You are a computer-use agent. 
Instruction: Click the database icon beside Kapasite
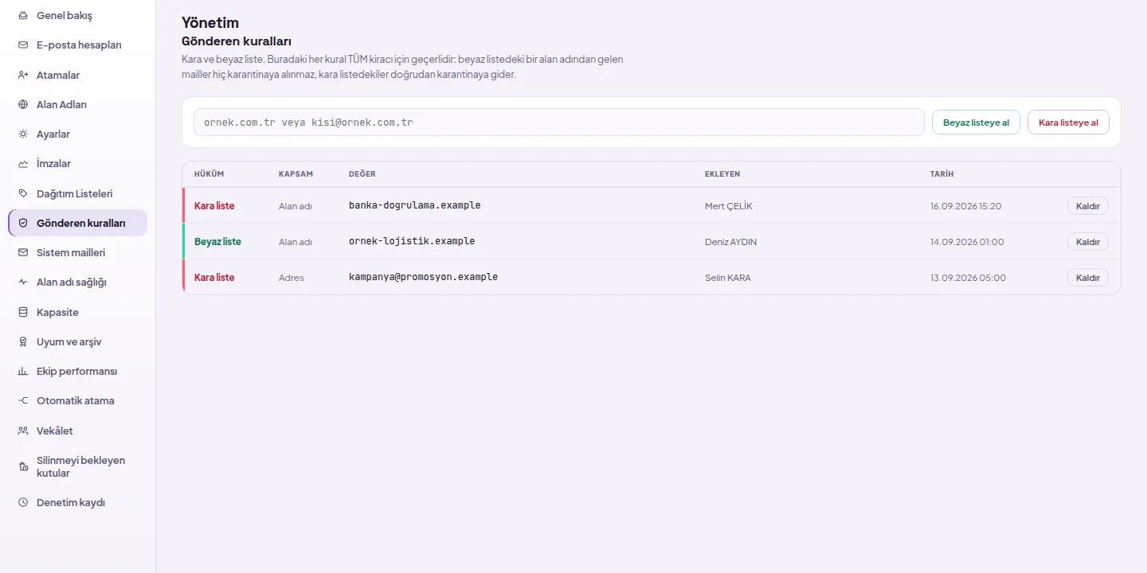point(23,313)
